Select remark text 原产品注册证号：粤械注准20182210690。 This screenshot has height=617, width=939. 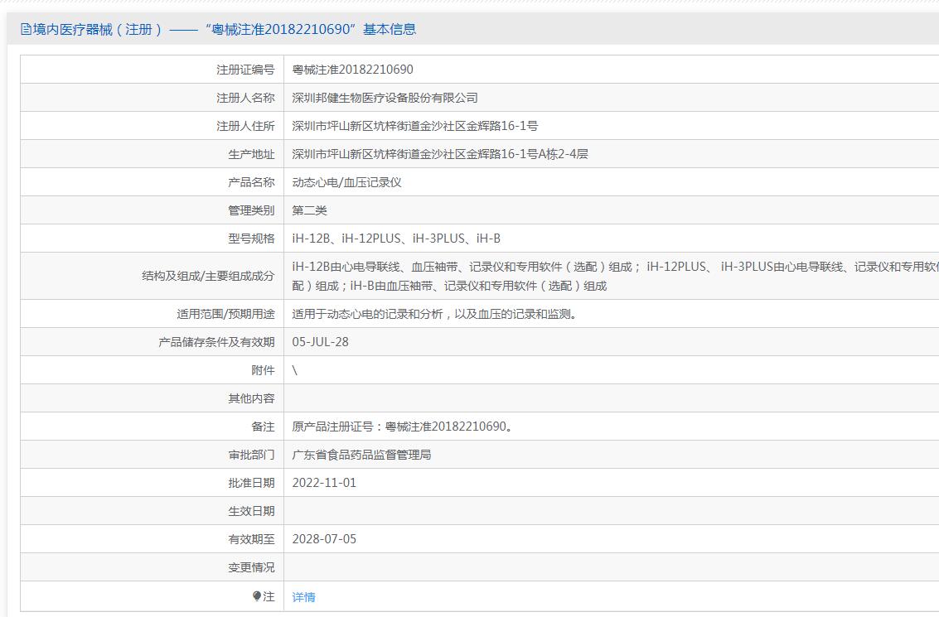coord(403,427)
